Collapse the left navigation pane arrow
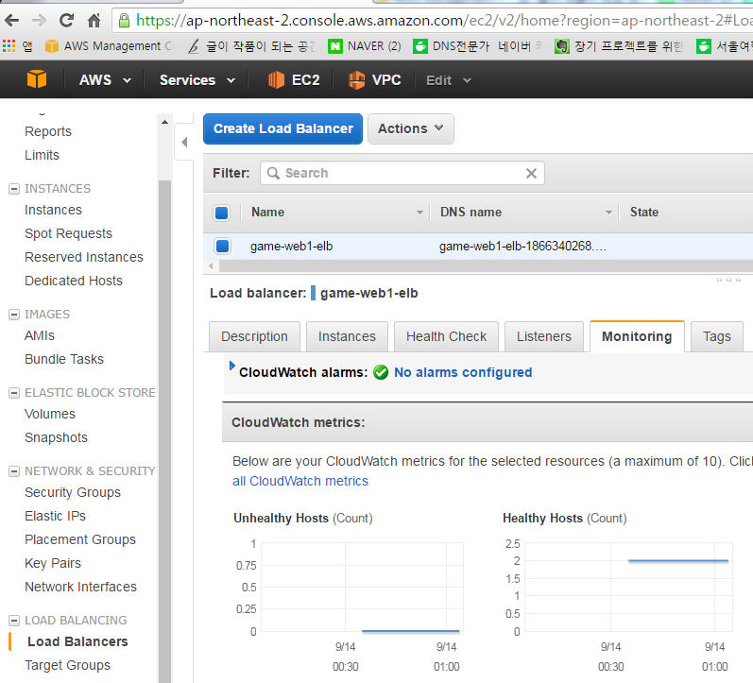This screenshot has height=683, width=753. tap(184, 142)
